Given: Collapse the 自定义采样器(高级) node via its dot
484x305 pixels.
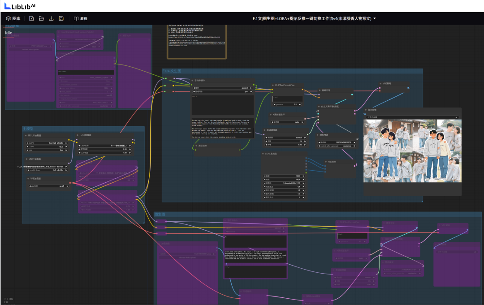Looking at the screenshot, I should click(x=319, y=107).
